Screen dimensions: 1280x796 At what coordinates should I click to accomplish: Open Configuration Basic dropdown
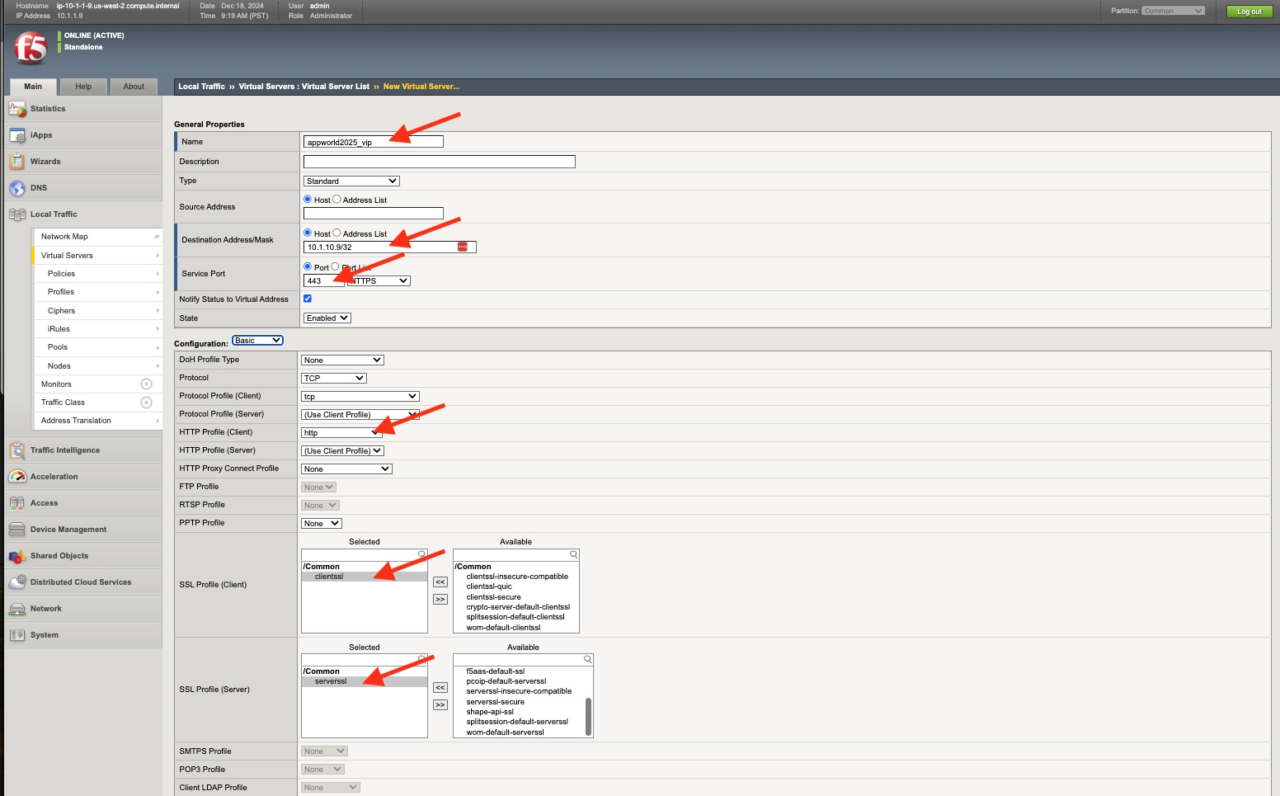point(257,341)
